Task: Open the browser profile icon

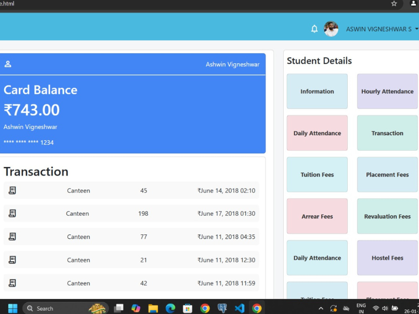Action: point(413,4)
